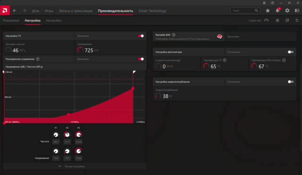Click frequency field showing 1417

click(67, 142)
